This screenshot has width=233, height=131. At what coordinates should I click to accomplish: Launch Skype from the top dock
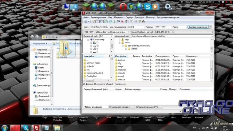pyautogui.click(x=148, y=7)
